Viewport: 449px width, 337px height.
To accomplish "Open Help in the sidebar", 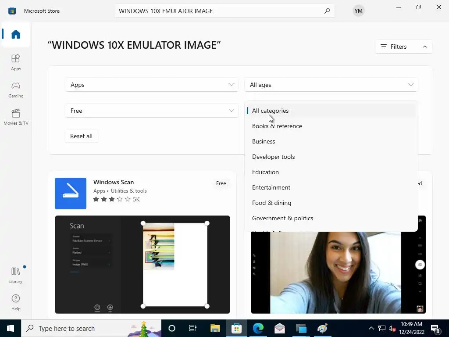I will [x=16, y=302].
